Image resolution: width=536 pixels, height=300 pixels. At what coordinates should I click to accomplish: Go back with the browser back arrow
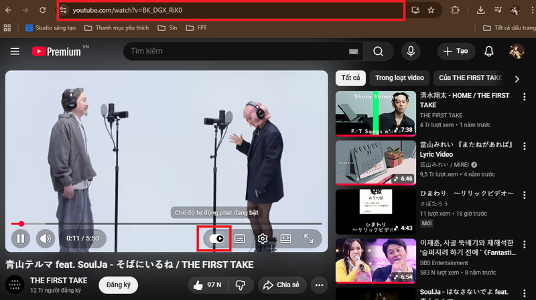pyautogui.click(x=8, y=10)
